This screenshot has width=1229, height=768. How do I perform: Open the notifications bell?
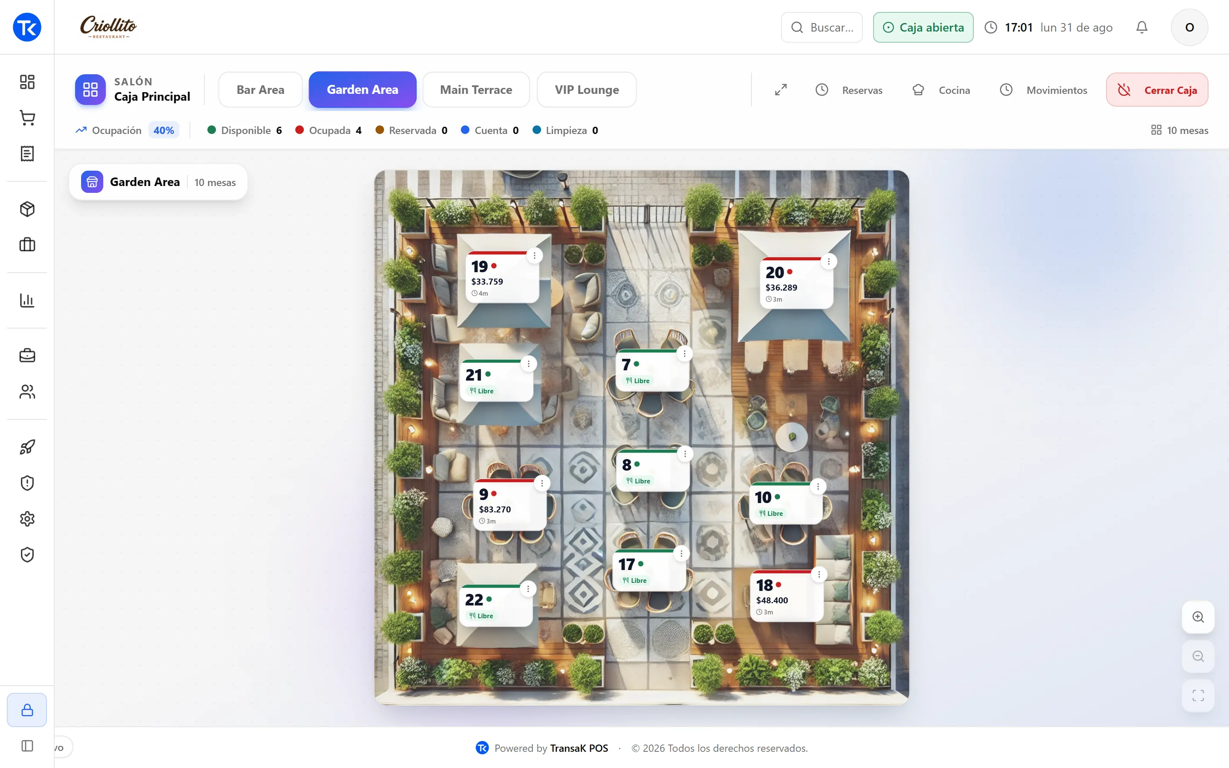[x=1142, y=27]
